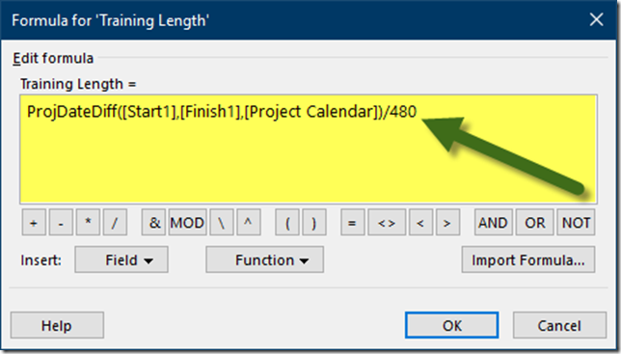This screenshot has height=354, width=621.
Task: Open the Field insert dropdown
Action: click(x=121, y=259)
